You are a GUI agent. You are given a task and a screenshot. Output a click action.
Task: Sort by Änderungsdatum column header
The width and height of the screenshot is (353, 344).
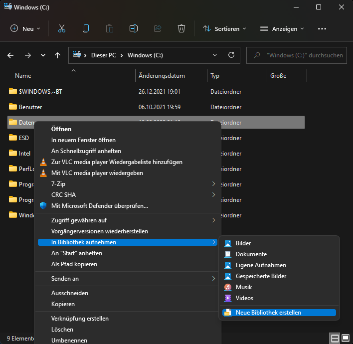coord(162,76)
